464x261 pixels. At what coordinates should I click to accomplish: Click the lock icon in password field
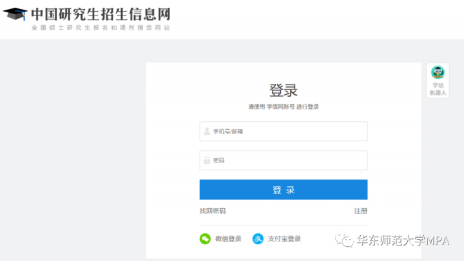coord(207,160)
